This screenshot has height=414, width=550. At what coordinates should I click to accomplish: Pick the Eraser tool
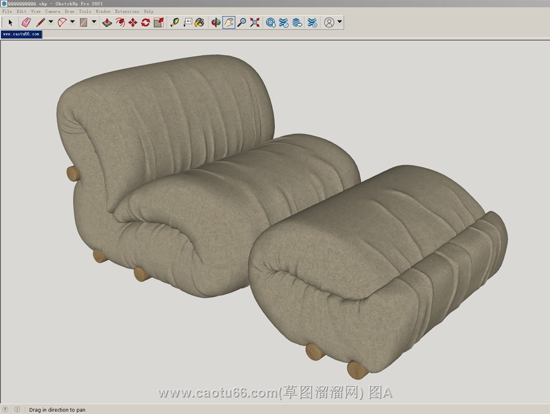click(26, 22)
